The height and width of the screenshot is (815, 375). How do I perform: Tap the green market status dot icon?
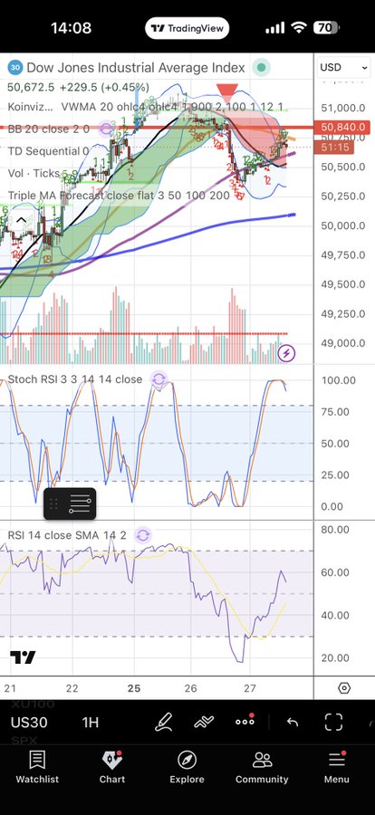tap(261, 67)
